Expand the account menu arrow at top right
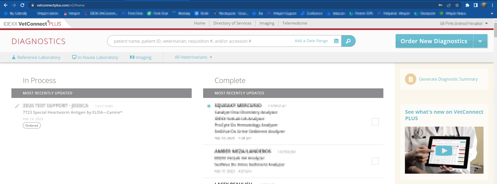Image resolution: width=497 pixels, height=184 pixels. (486, 24)
